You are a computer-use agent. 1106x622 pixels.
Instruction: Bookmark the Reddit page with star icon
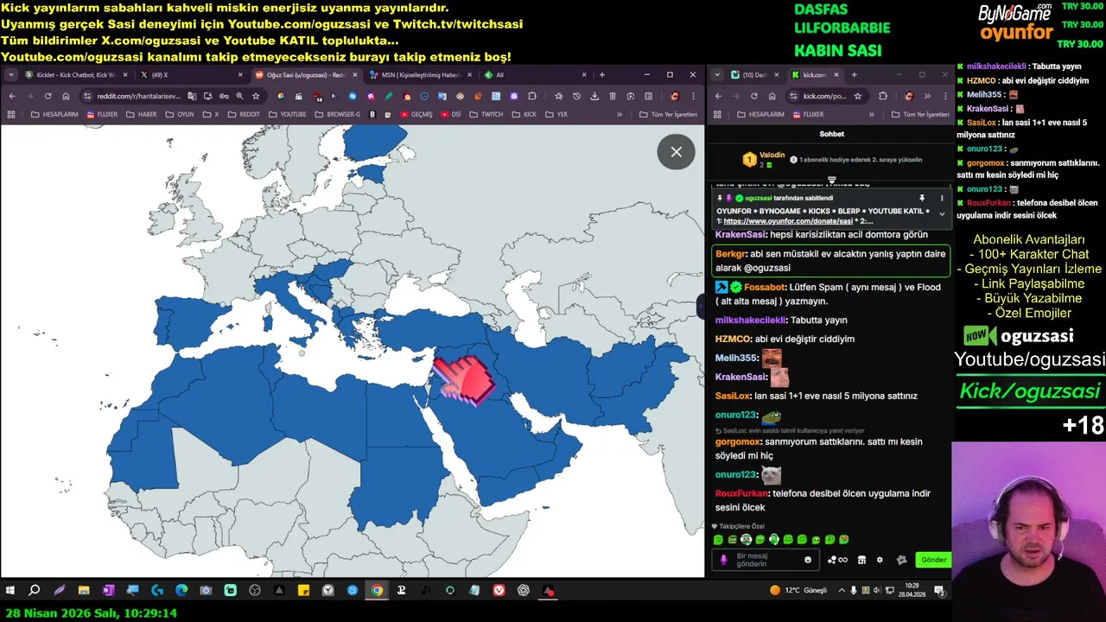pos(256,96)
